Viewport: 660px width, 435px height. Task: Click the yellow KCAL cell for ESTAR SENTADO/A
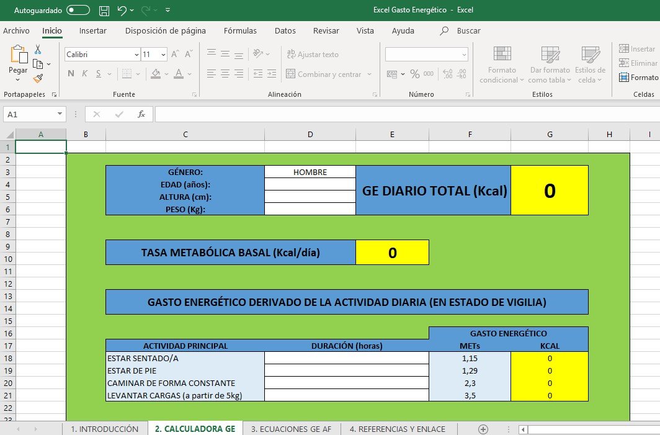(550, 358)
